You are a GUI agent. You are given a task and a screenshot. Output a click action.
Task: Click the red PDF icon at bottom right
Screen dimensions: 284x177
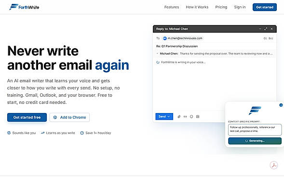pyautogui.click(x=274, y=165)
